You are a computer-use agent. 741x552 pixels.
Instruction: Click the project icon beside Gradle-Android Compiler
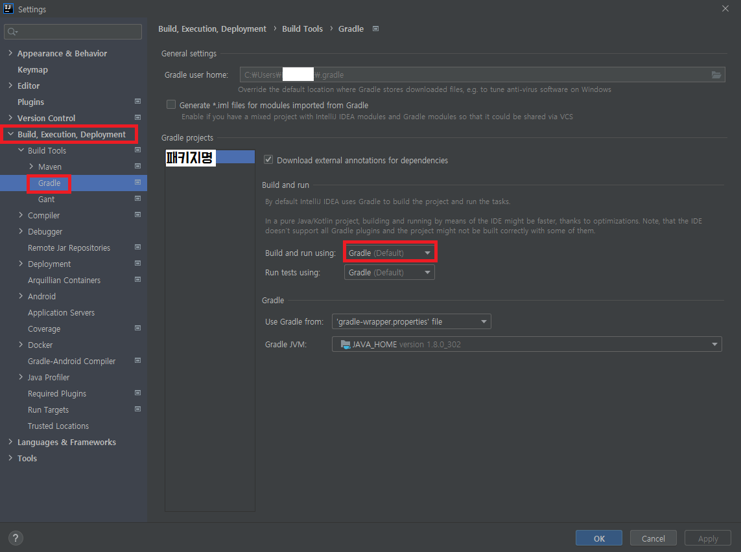click(138, 360)
